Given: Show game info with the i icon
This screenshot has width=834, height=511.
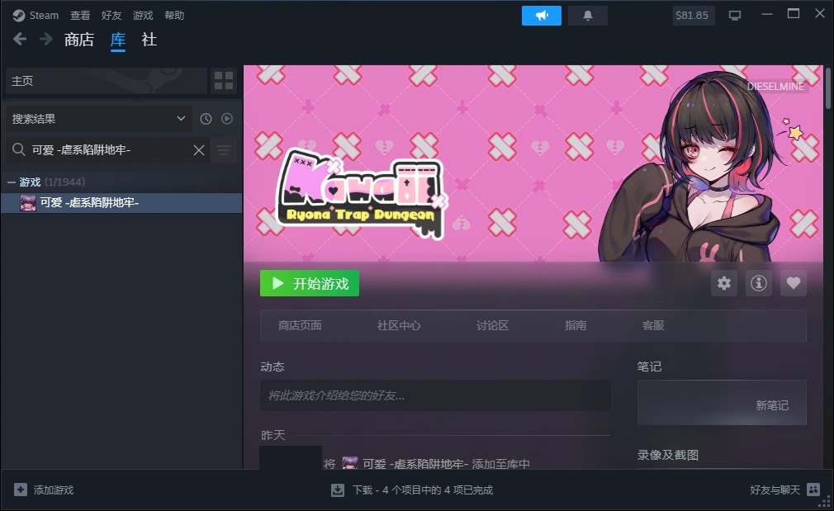Looking at the screenshot, I should (x=758, y=283).
